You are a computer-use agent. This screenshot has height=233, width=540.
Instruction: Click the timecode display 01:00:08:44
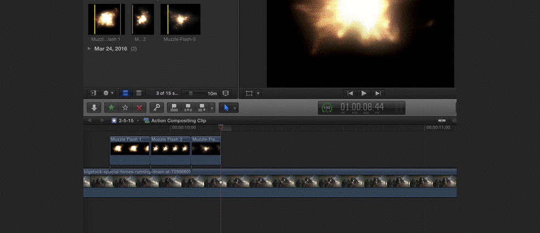point(362,107)
